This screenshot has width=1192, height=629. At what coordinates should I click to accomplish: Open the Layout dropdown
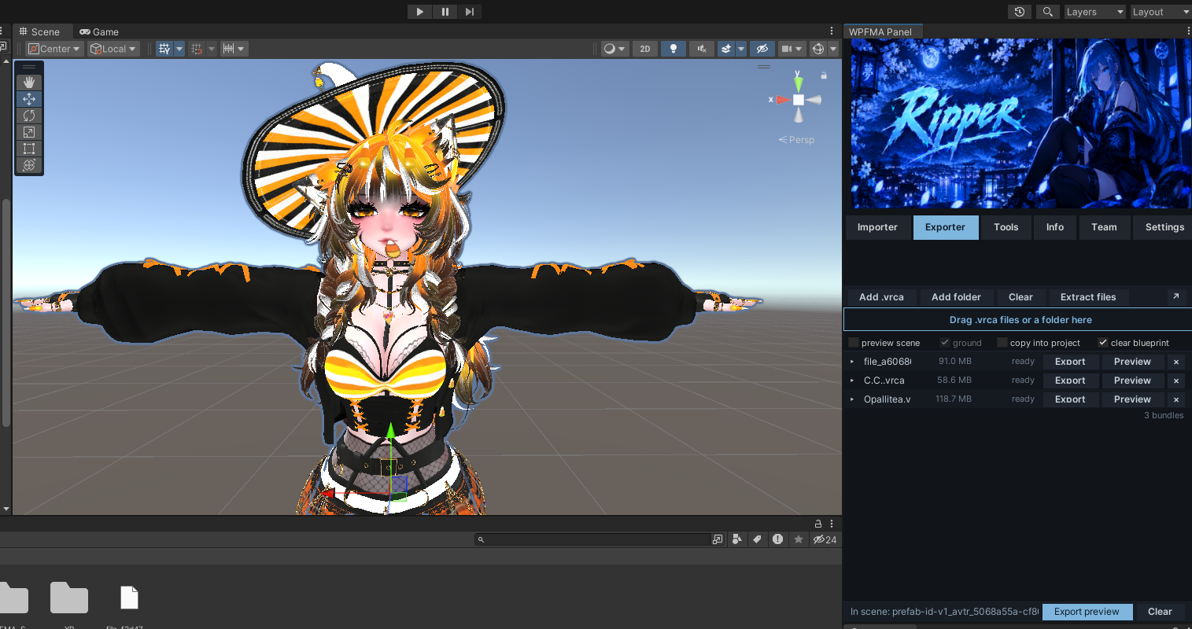(1161, 12)
